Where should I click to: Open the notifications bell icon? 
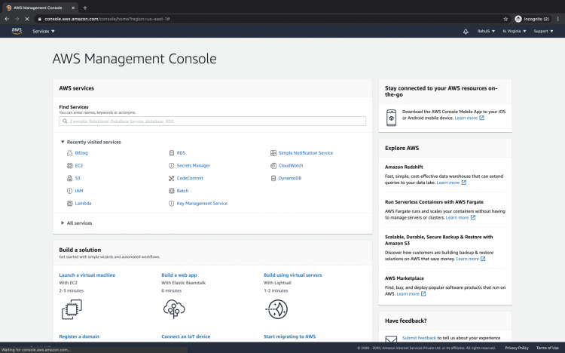click(466, 32)
